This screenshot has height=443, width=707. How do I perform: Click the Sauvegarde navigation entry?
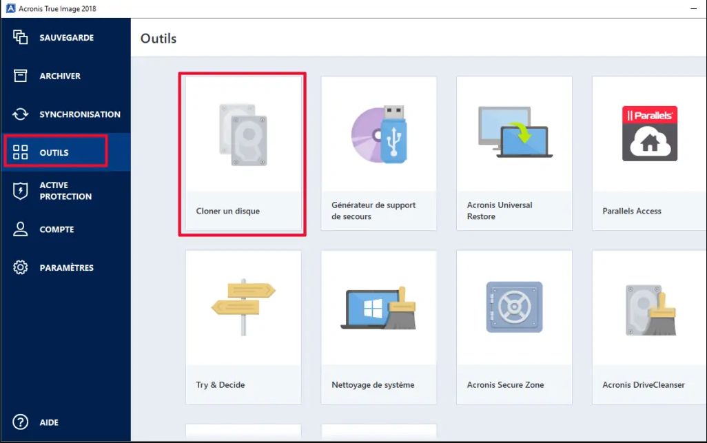pos(65,37)
